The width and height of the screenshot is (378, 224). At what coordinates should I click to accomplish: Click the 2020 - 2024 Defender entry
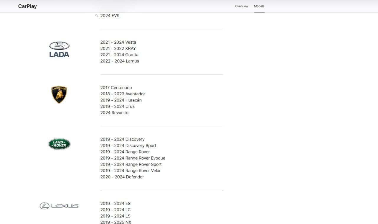point(122,177)
